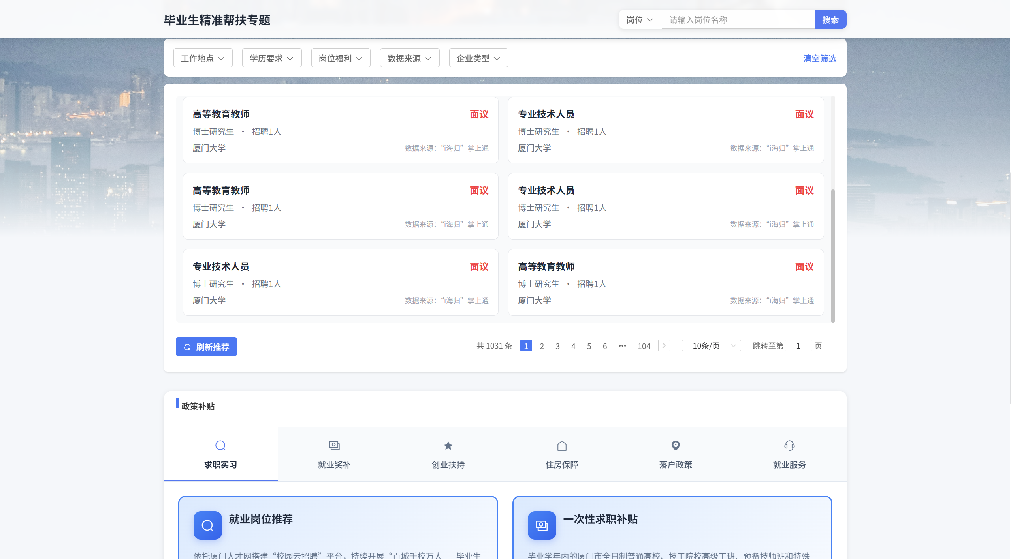
Task: Click the blue magnifier icon beside 就业岗位推荐
Action: pyautogui.click(x=207, y=525)
